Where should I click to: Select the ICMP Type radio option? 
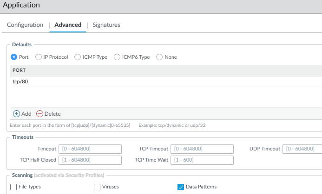(79, 57)
